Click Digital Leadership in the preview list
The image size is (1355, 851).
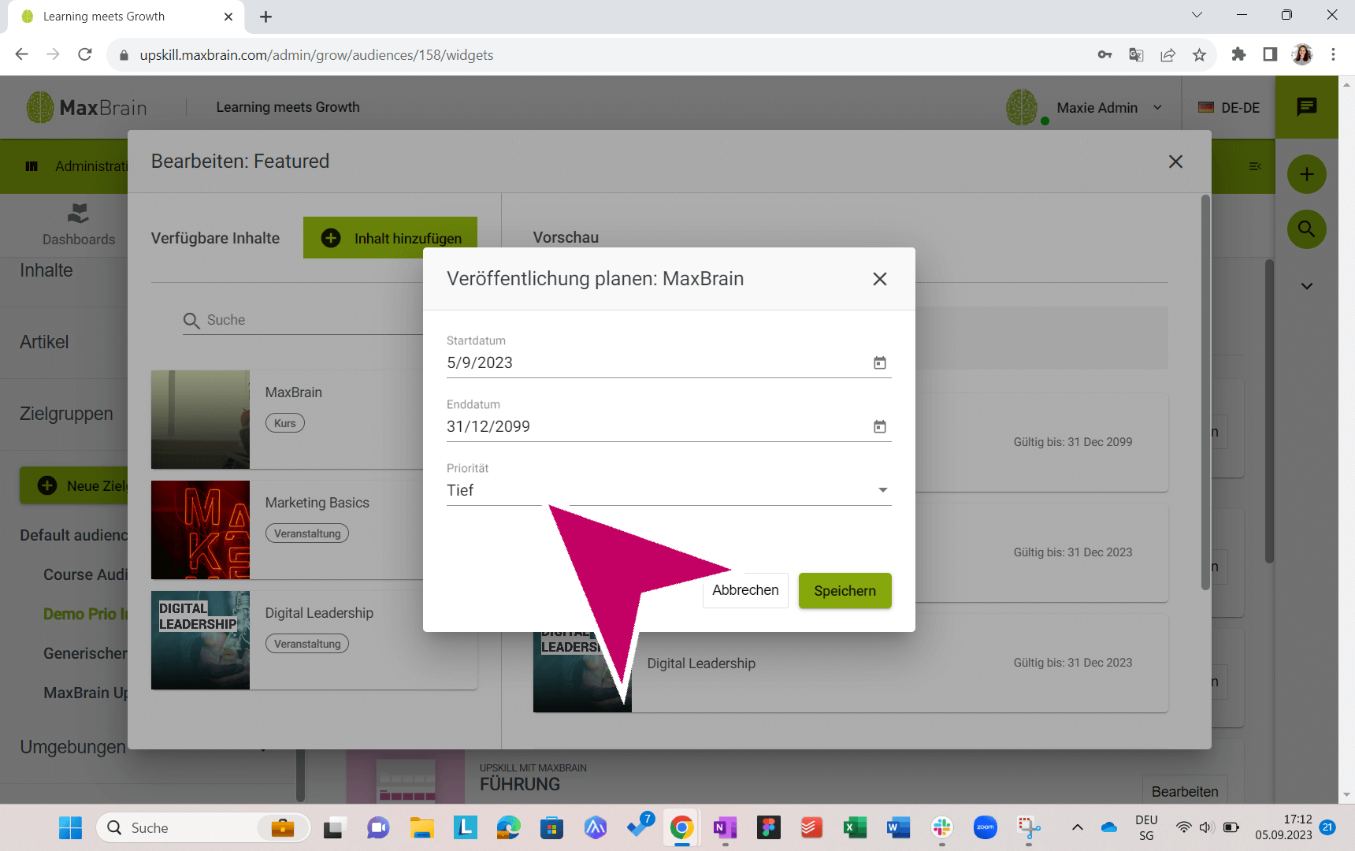coord(701,663)
